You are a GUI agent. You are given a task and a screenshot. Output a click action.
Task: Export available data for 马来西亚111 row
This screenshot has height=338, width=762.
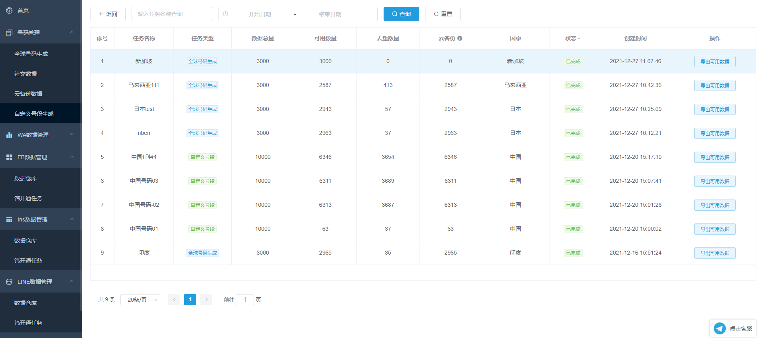pos(715,85)
